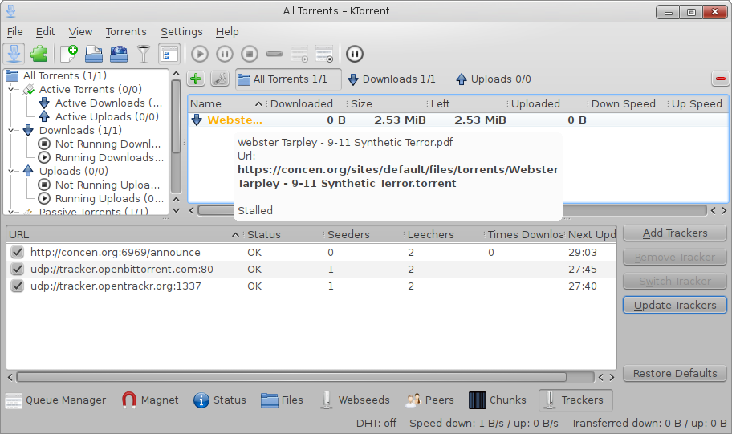Open the Torrents menu

point(125,32)
